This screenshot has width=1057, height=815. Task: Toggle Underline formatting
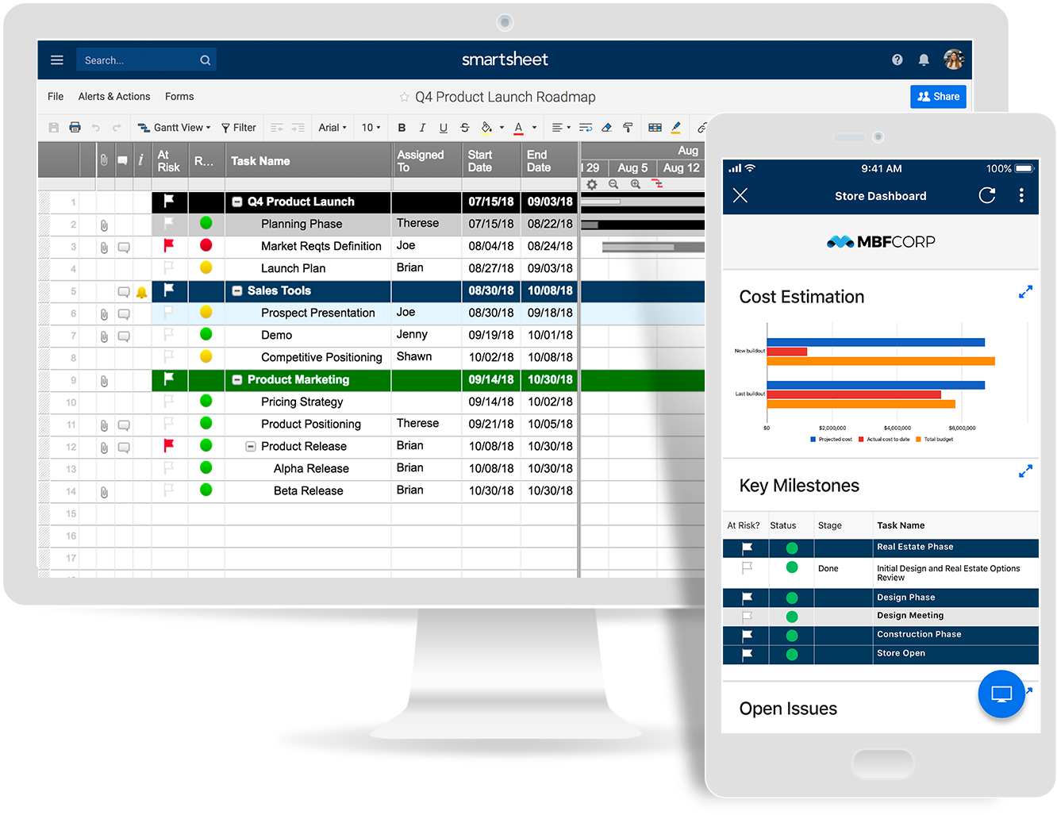coord(443,128)
